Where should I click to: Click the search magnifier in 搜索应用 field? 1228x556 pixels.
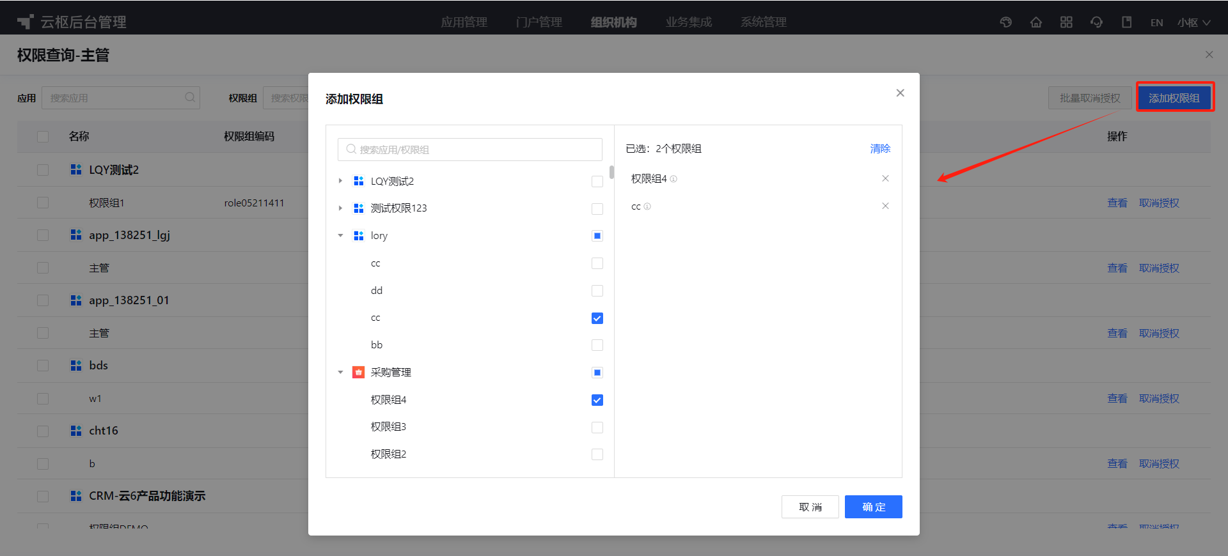coord(190,97)
